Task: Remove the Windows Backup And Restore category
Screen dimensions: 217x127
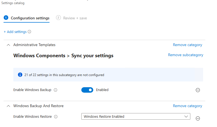Action: coord(188,106)
